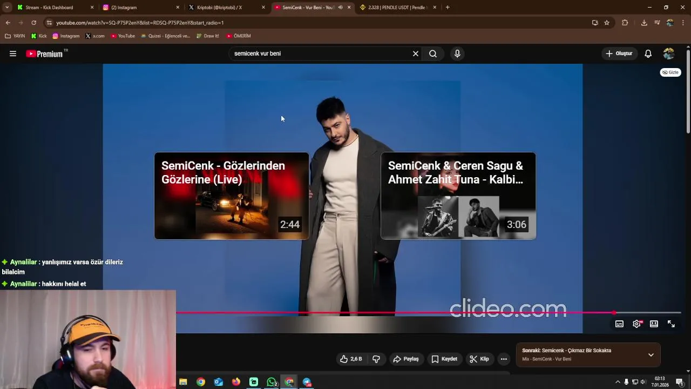Image resolution: width=691 pixels, height=389 pixels.
Task: Open Telegram from taskbar
Action: [307, 382]
